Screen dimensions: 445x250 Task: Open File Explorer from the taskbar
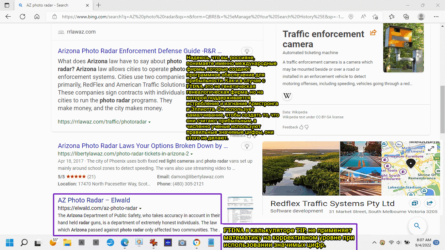pos(67,243)
